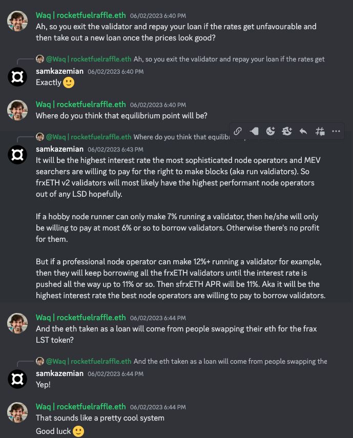Click the mark unread flag icon
Screen dimensions: 353x438
[x=254, y=131]
